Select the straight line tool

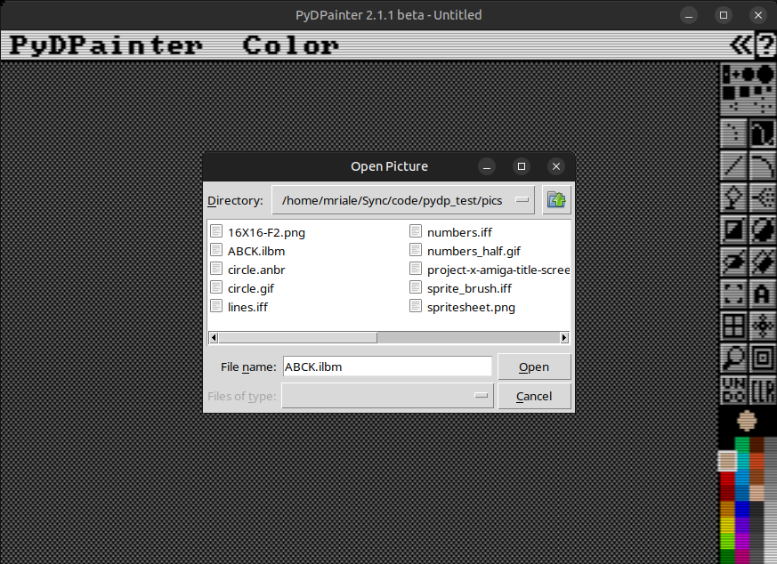(x=732, y=165)
